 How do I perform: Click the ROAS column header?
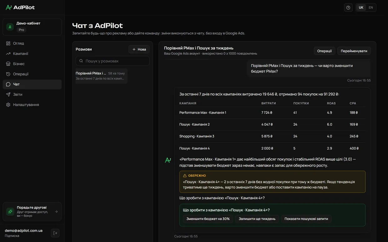(331, 103)
